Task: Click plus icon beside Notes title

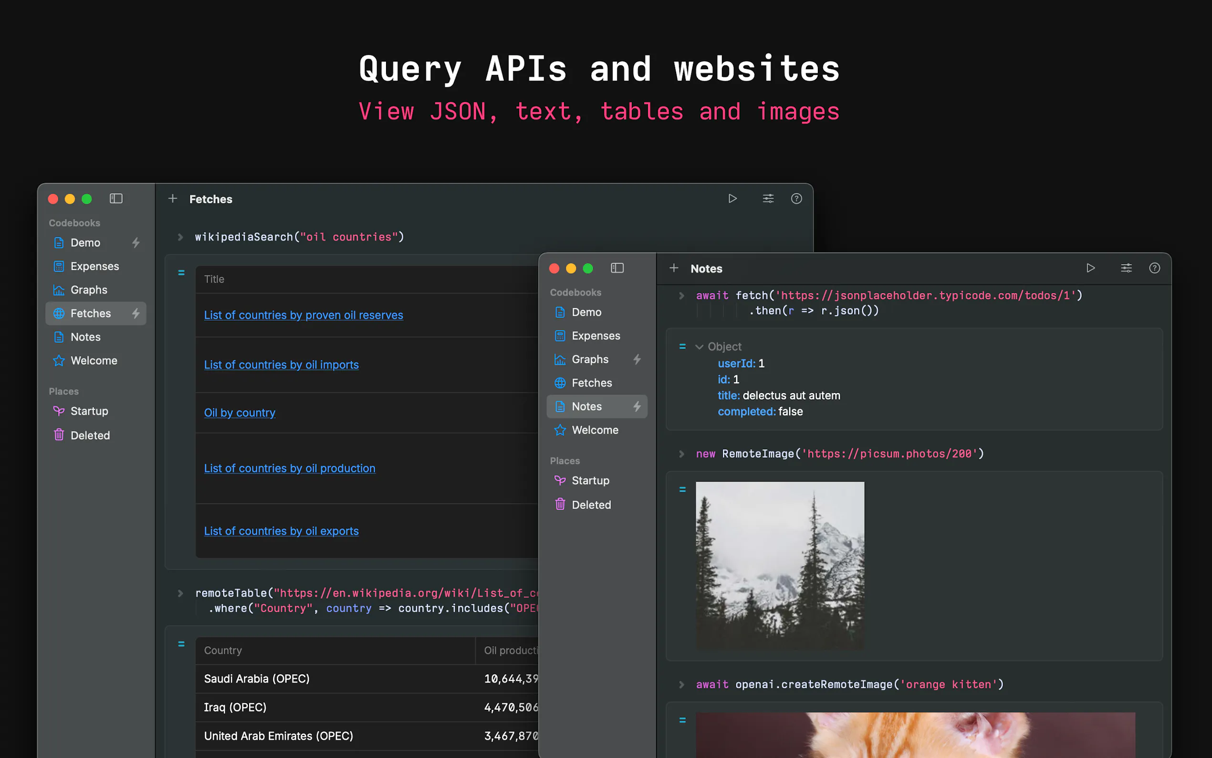Action: click(x=673, y=268)
